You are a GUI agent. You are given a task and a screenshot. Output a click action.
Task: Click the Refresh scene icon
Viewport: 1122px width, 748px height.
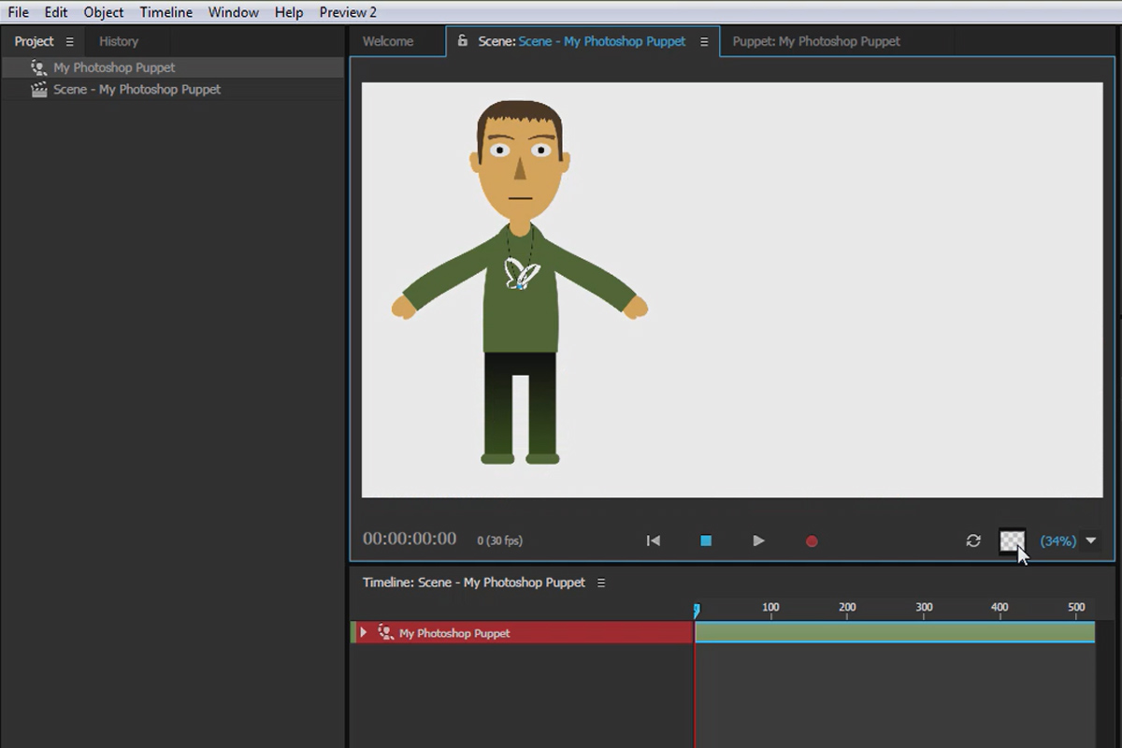coord(973,540)
